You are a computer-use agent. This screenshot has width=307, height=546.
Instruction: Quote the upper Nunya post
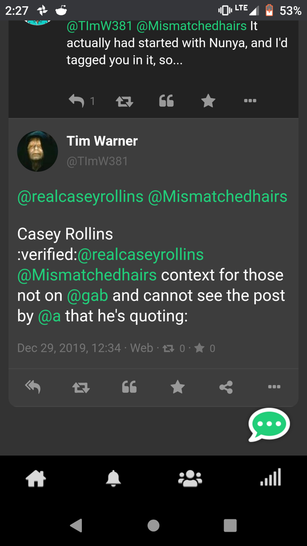[x=166, y=101]
